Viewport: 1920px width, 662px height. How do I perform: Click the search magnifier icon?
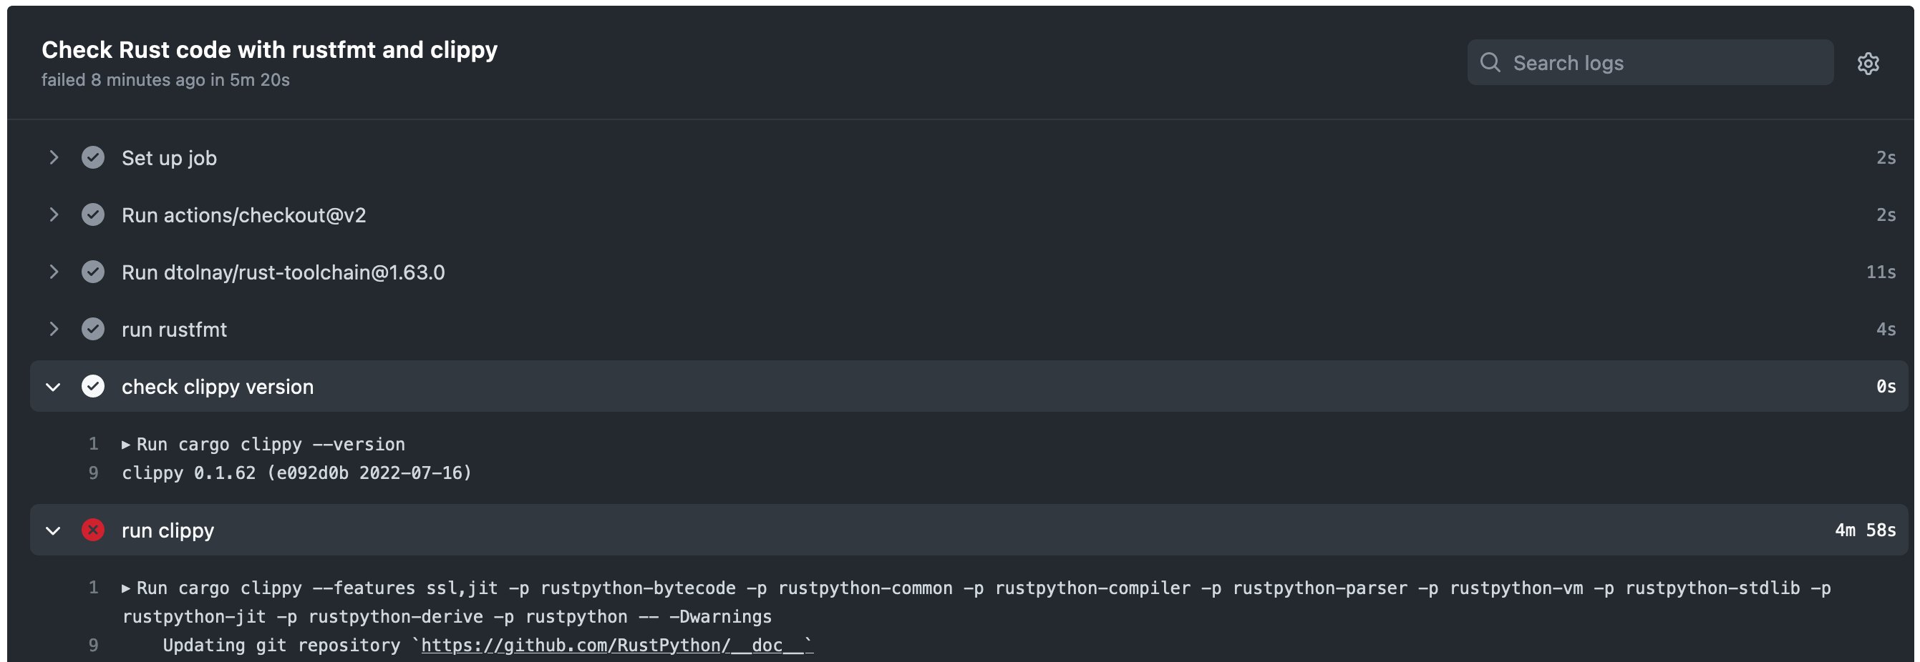click(1490, 62)
